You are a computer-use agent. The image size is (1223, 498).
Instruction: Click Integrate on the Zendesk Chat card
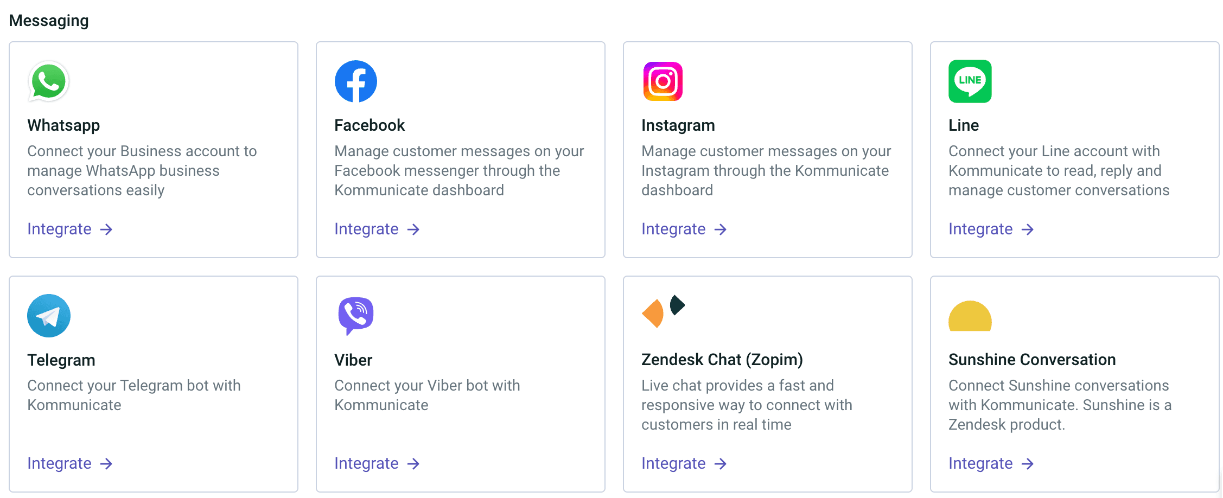674,463
